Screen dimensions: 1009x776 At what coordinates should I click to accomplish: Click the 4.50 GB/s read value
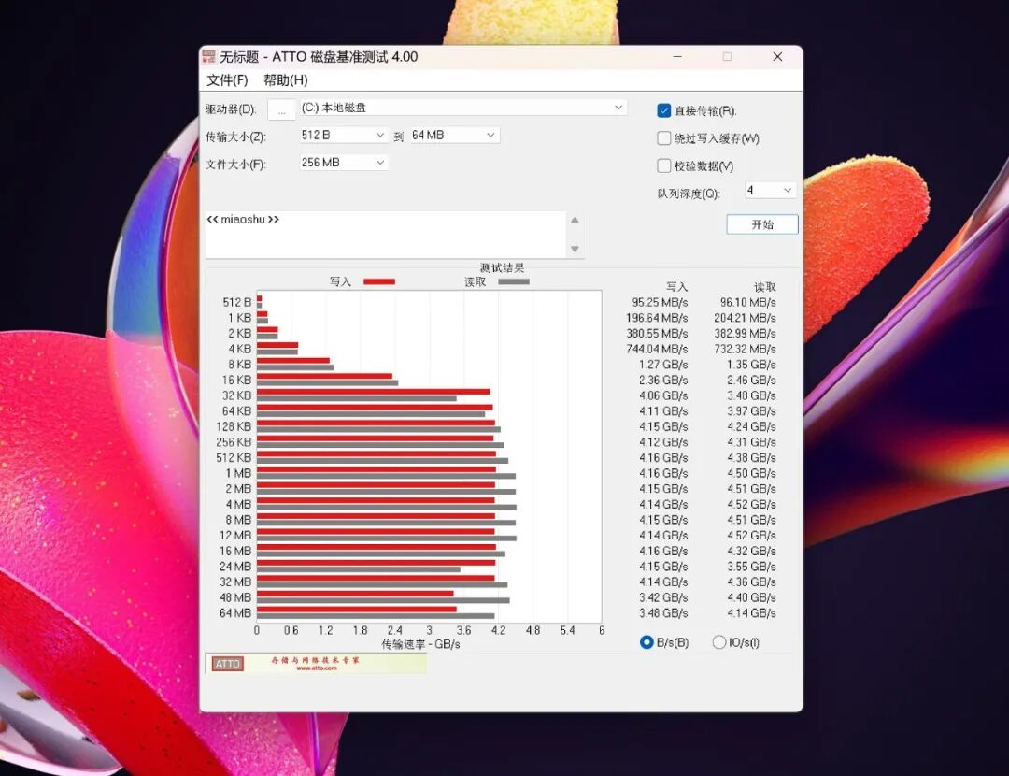point(751,473)
